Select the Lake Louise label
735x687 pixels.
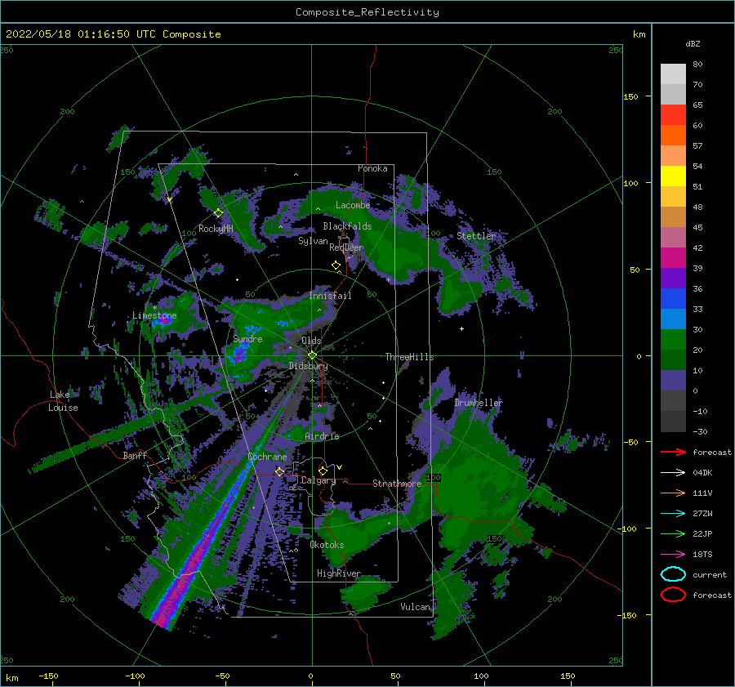63,401
